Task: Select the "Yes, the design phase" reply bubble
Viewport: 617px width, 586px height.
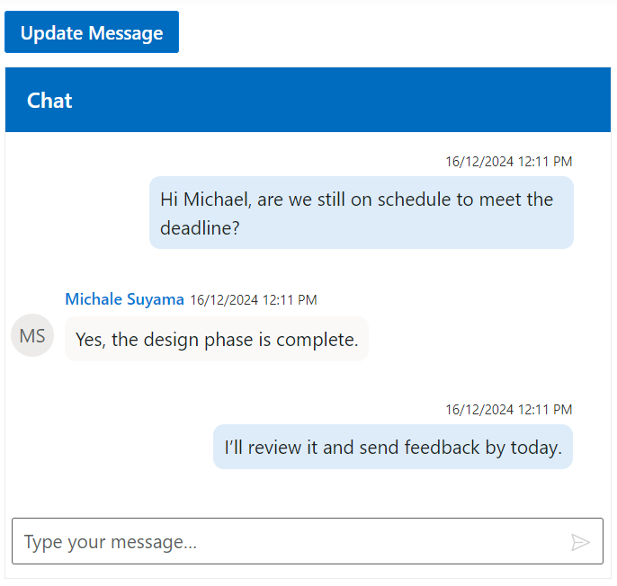Action: (x=216, y=340)
